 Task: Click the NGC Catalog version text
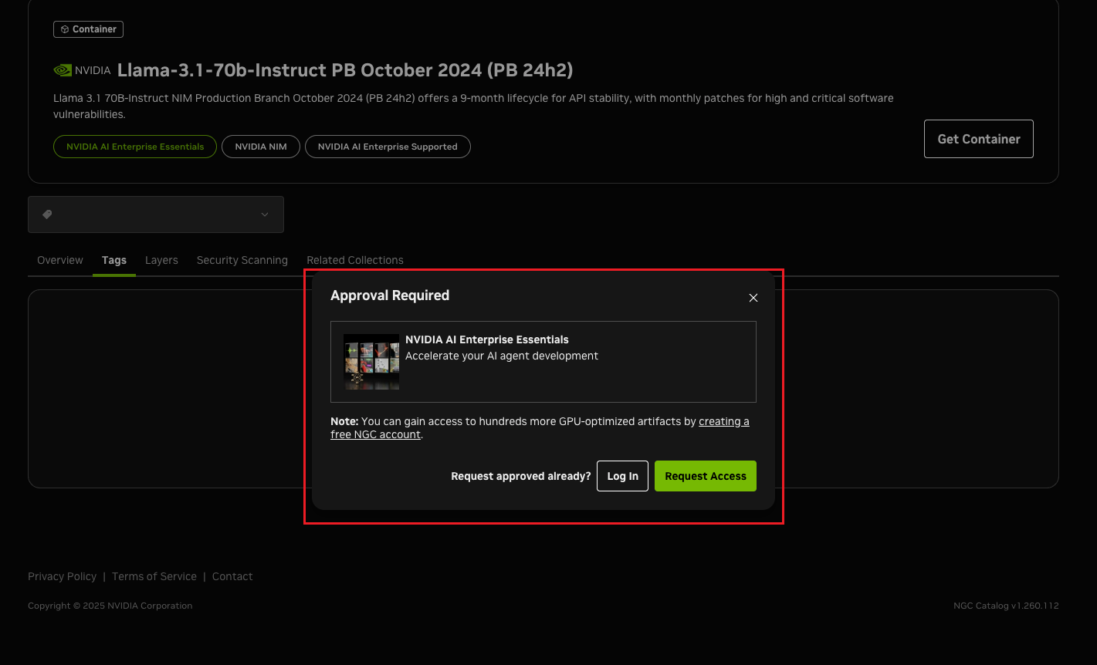tap(1006, 606)
